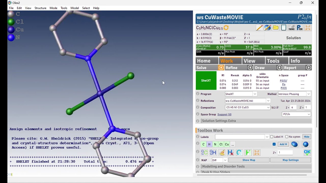Viewport: 326px width, 183px height.
Task: Expand the Draw section arrow
Action: 279,68
